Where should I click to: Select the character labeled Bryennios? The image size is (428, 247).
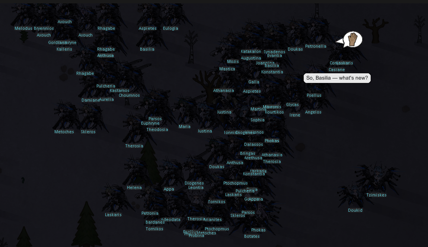(x=44, y=28)
